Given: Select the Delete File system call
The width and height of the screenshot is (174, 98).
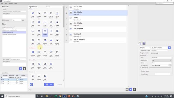Looking at the screenshot, I should tap(39, 66).
